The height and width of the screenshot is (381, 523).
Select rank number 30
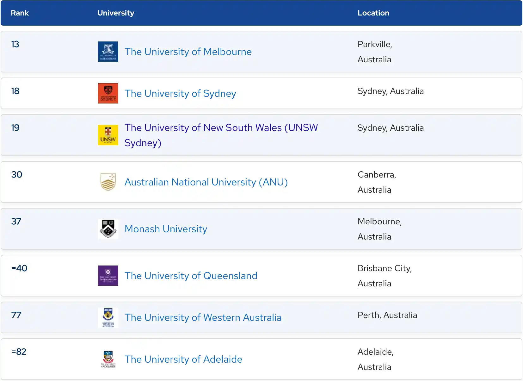17,174
